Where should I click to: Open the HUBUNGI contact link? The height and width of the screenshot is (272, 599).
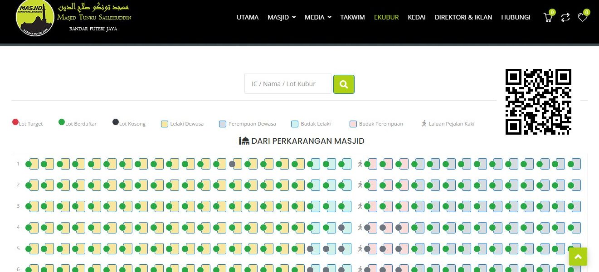coord(516,17)
